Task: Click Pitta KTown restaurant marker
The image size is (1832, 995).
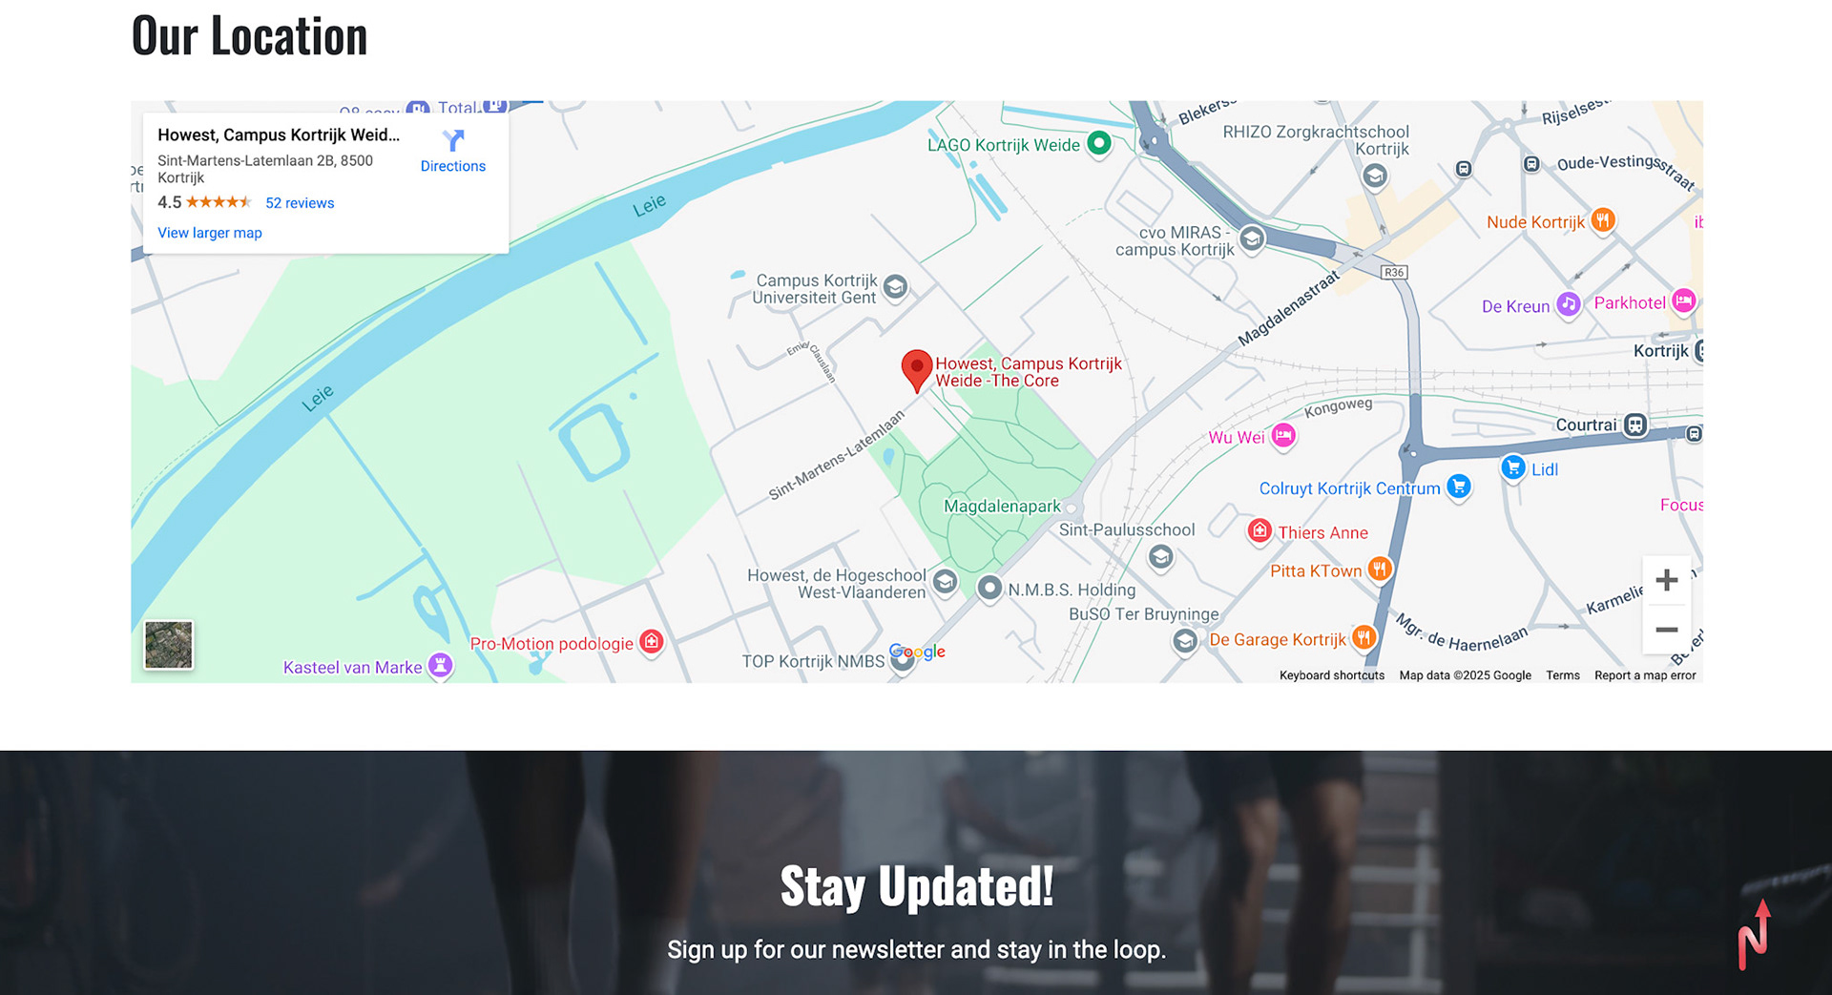Action: pos(1379,570)
